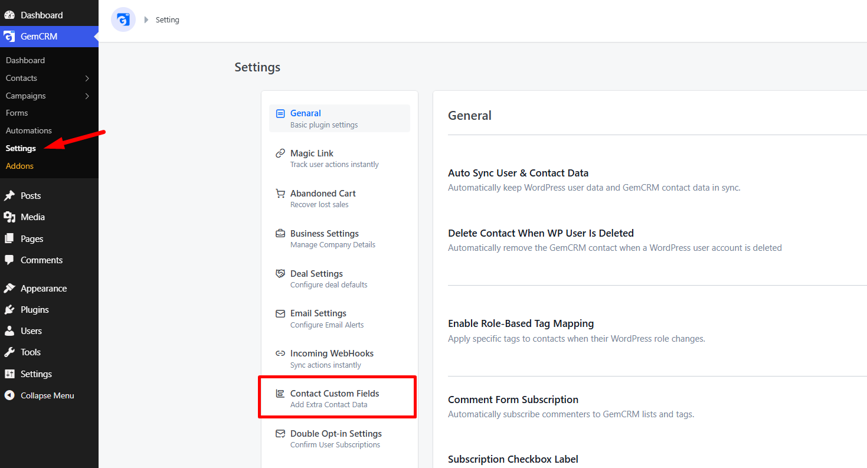The image size is (867, 468).
Task: Click the Enable Role-Based Tag Mapping heading
Action: point(521,323)
